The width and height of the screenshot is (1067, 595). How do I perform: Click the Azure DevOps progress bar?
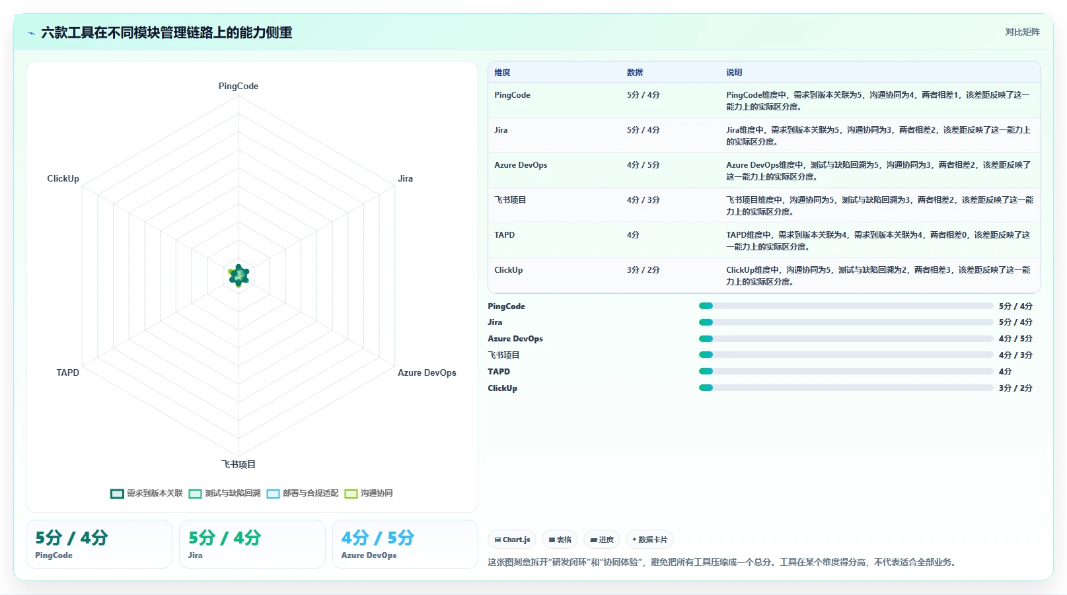click(846, 339)
